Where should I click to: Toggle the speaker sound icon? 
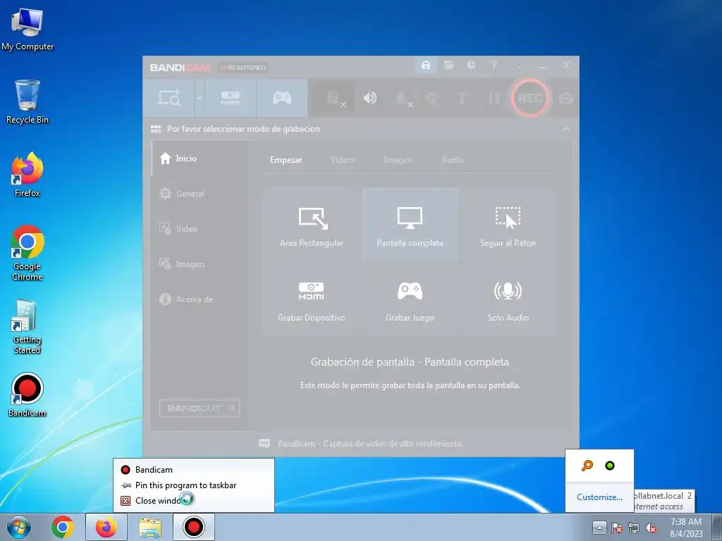[x=369, y=98]
